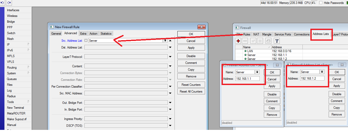The image size is (348, 139).
Task: Click Apply in New Firewall Rule window
Action: pyautogui.click(x=191, y=48)
